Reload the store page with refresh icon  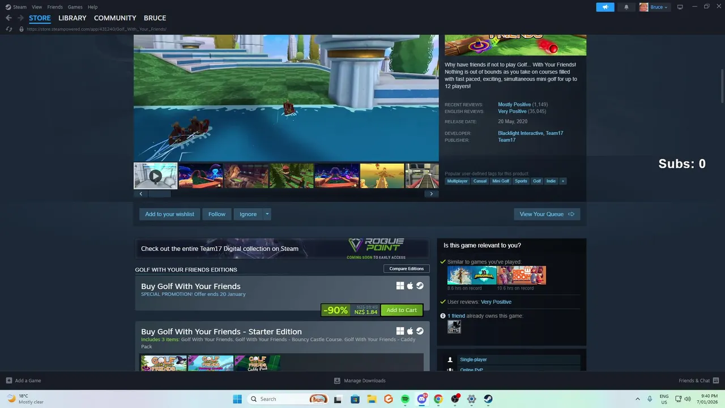tap(9, 29)
